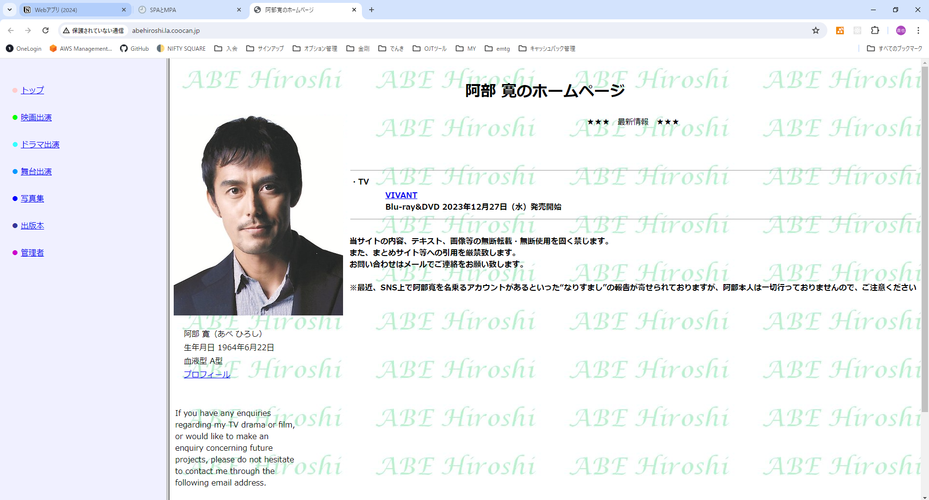Bookmark this page with the star icon
This screenshot has height=500, width=929.
pos(816,30)
